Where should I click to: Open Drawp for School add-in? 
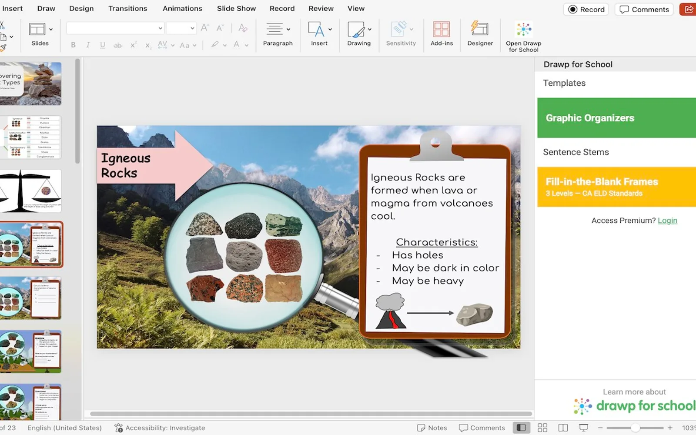[524, 37]
